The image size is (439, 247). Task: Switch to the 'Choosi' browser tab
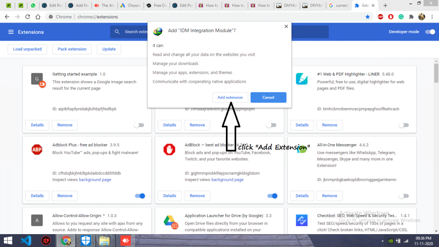[x=131, y=5]
